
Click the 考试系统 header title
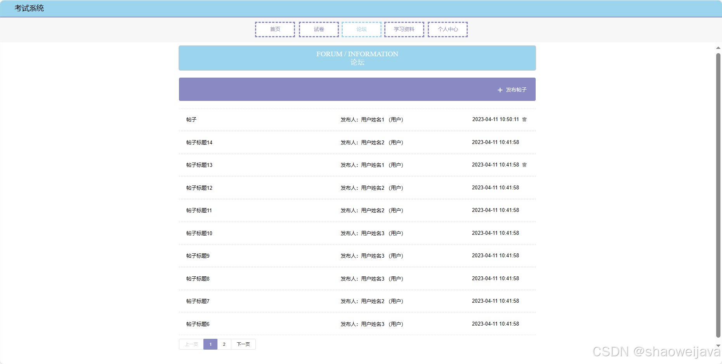[29, 8]
